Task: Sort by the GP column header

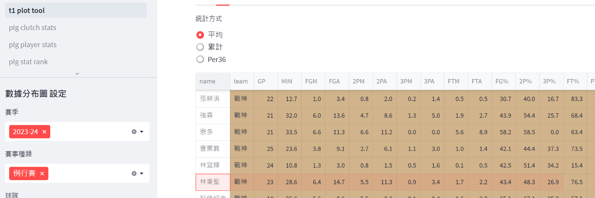Action: [262, 81]
